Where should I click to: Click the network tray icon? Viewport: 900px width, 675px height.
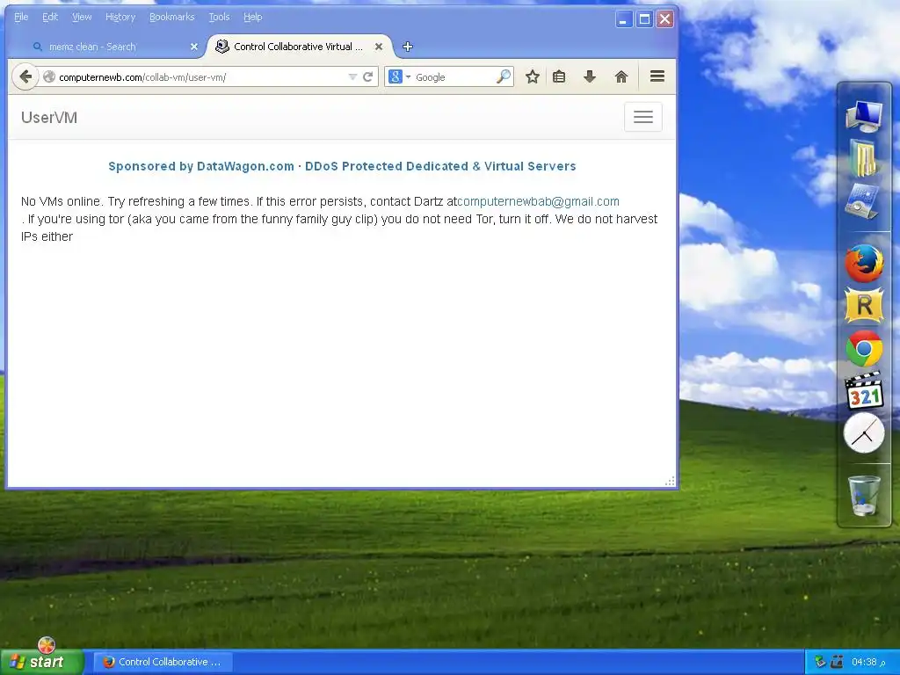click(x=820, y=662)
